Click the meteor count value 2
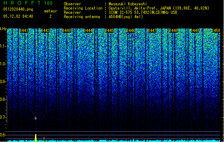The image size is (224, 142). click(x=51, y=16)
